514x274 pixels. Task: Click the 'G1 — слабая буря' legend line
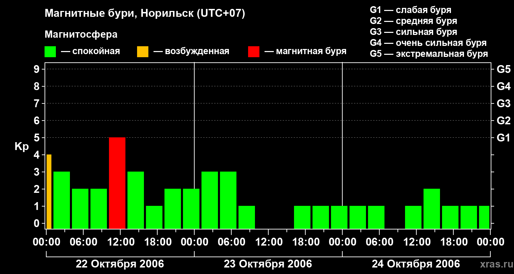click(x=411, y=10)
